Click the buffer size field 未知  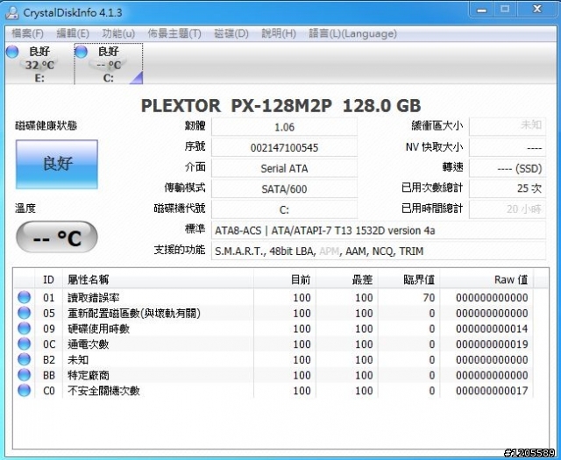508,126
